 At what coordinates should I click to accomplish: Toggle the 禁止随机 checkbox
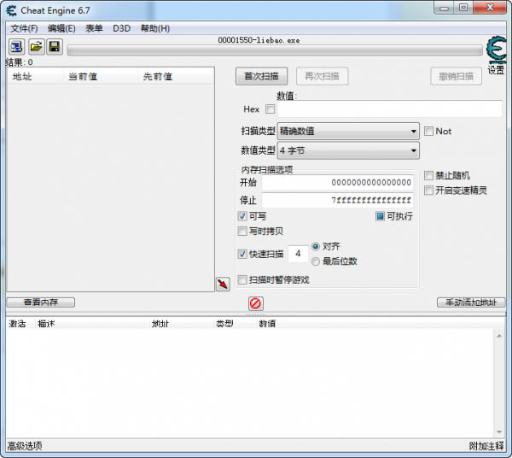(x=428, y=175)
